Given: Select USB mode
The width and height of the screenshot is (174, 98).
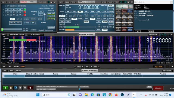Looking at the screenshot, I should coord(105,11).
